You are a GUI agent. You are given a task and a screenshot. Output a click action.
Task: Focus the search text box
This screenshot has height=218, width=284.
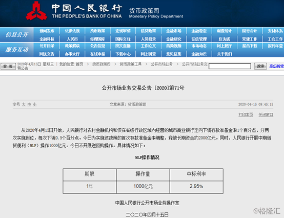[230, 66]
